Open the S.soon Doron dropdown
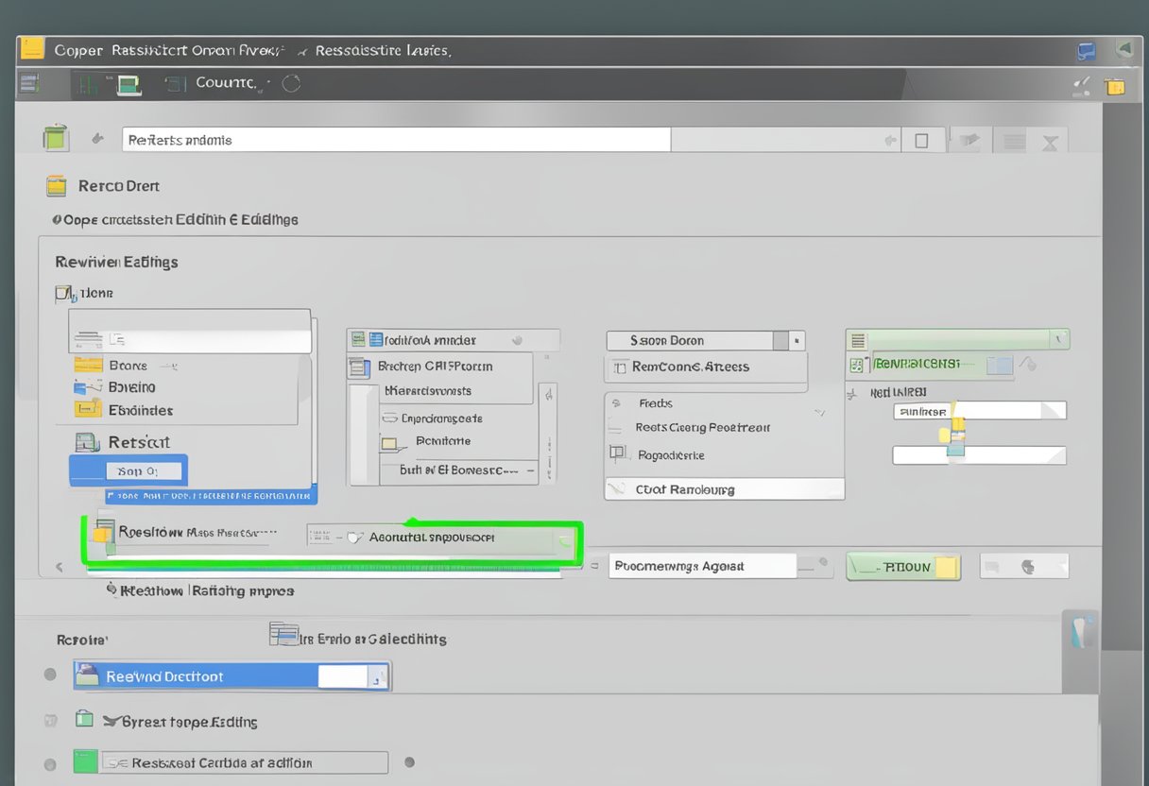Screen dimensions: 1149x786 tap(797, 340)
